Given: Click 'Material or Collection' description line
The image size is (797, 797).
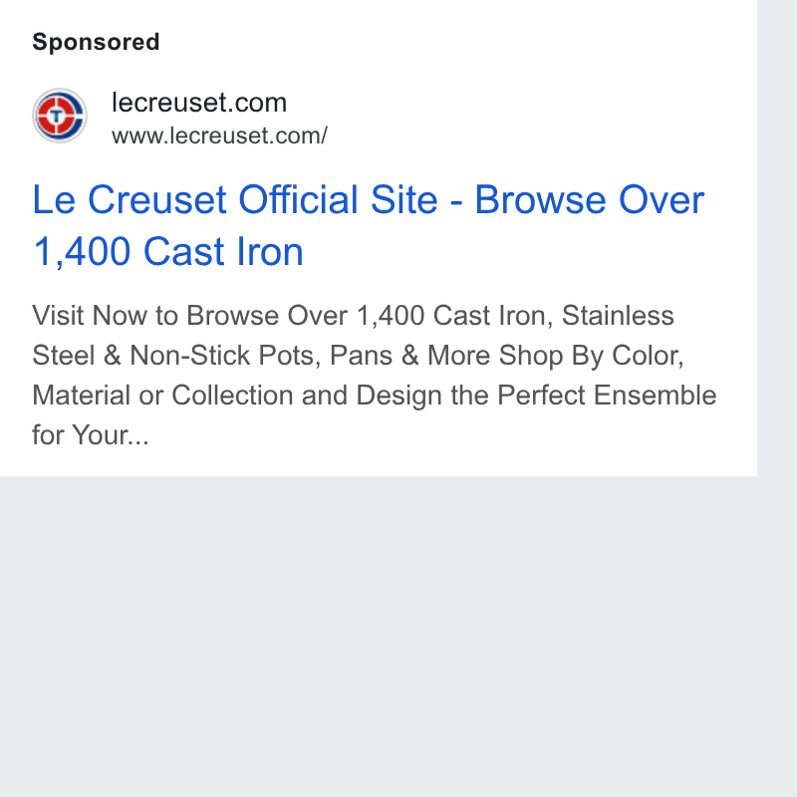Looking at the screenshot, I should pos(162,396).
